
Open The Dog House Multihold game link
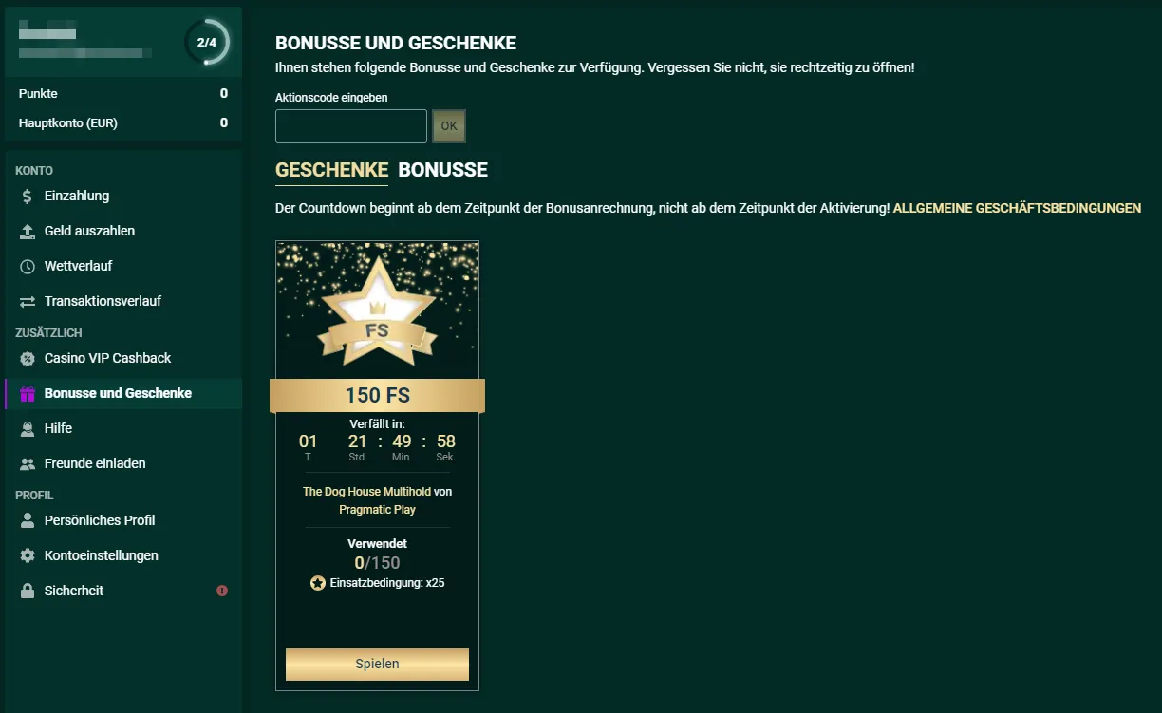click(x=366, y=492)
